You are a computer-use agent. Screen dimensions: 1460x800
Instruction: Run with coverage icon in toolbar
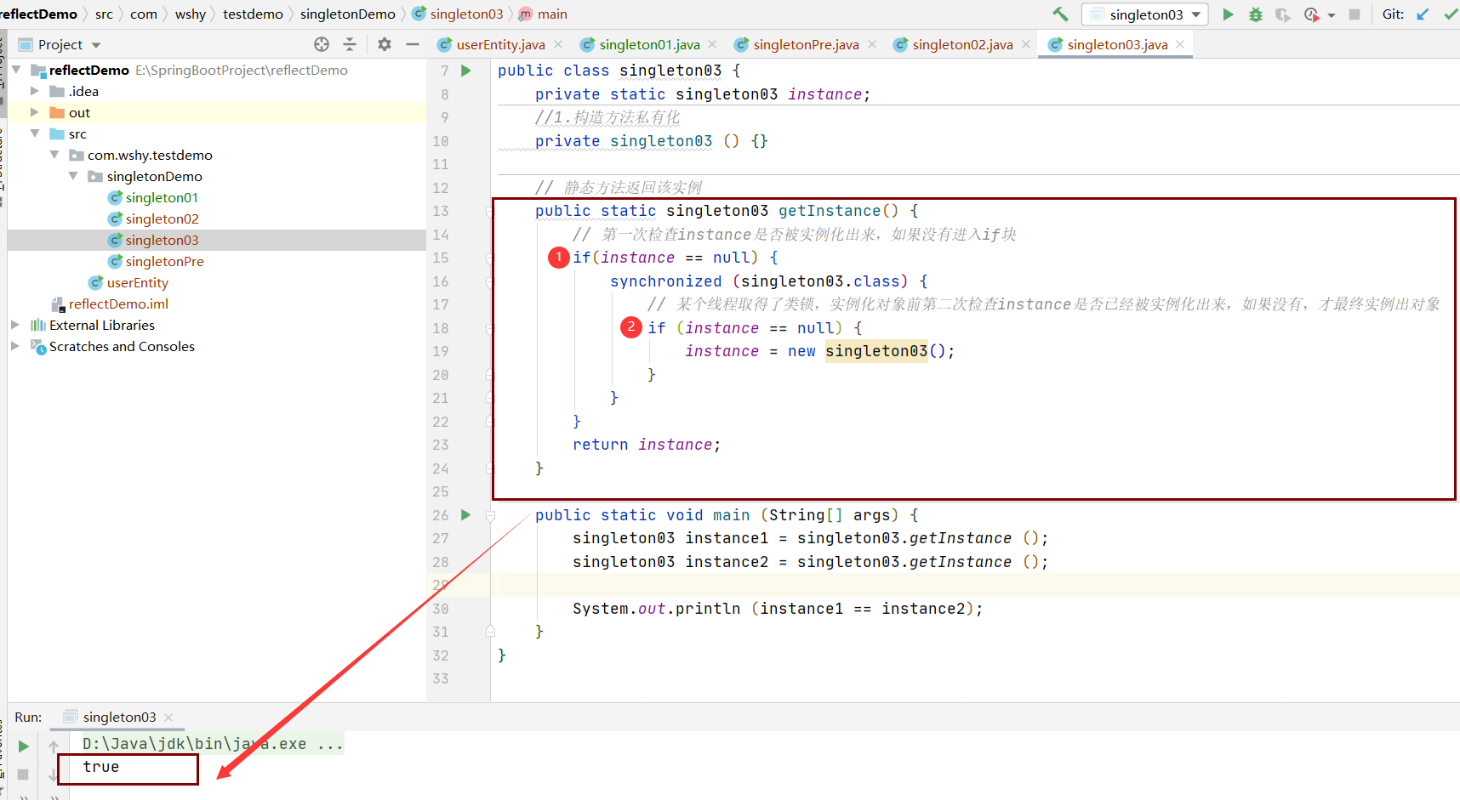click(1283, 14)
